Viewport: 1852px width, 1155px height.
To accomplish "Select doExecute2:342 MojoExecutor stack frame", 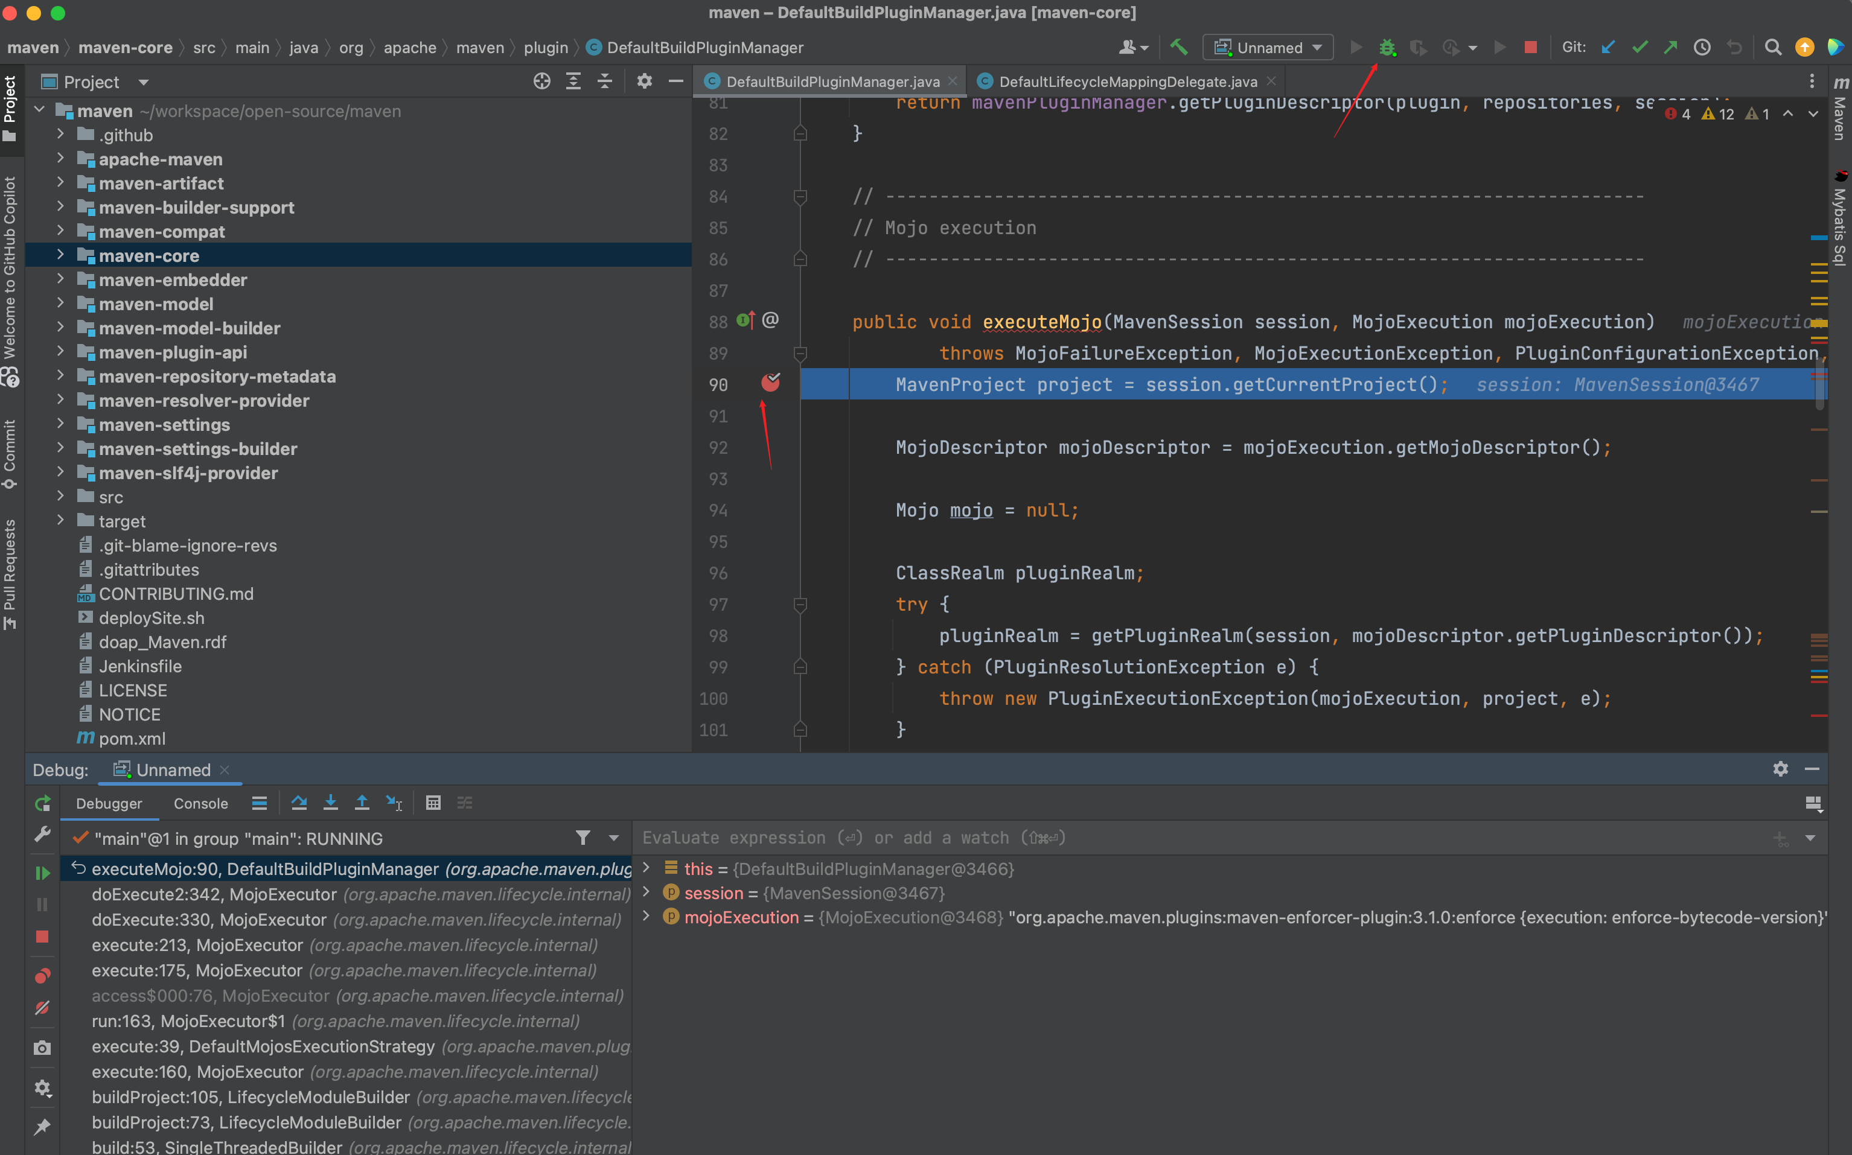I will 346,894.
